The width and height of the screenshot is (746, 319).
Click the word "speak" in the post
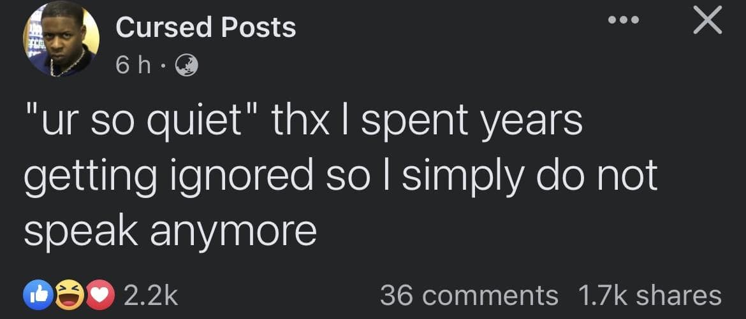tap(80, 232)
